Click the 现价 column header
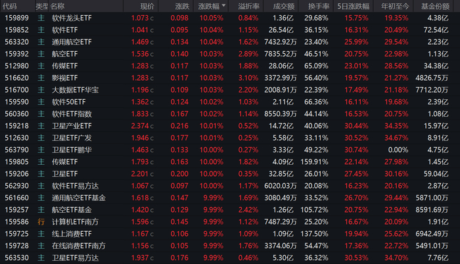 point(147,6)
